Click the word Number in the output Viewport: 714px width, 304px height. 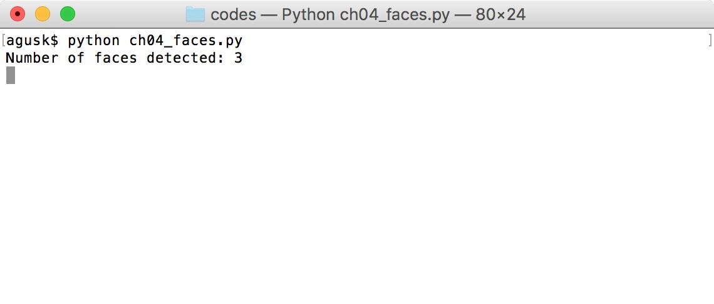tap(33, 58)
